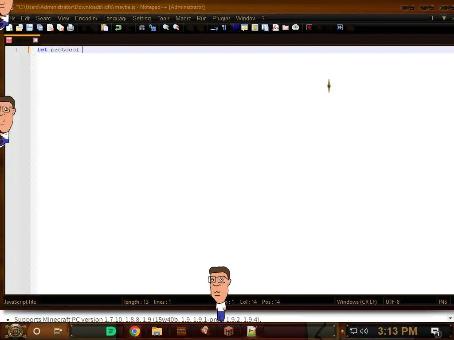
Task: Open the steampunk Start button
Action: click(x=16, y=331)
